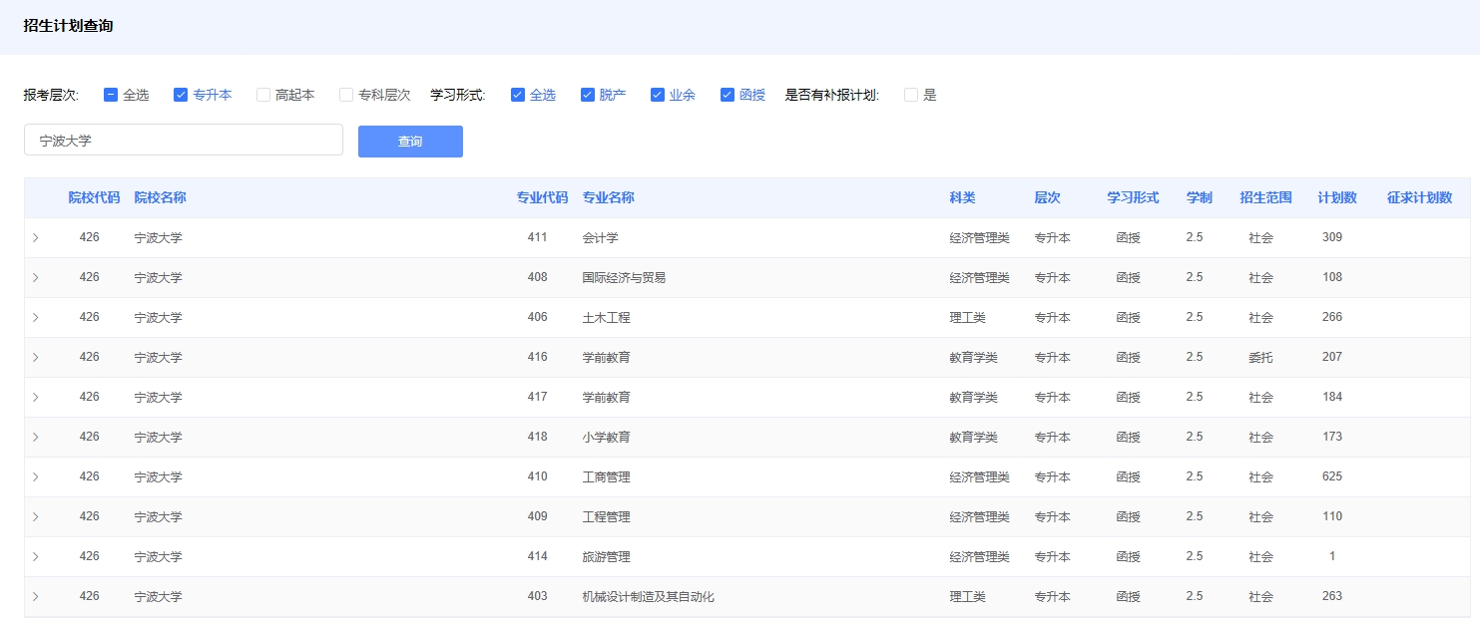Uncheck the 函授 study form checkbox
Viewport: 1480px width, 624px height.
tap(728, 95)
